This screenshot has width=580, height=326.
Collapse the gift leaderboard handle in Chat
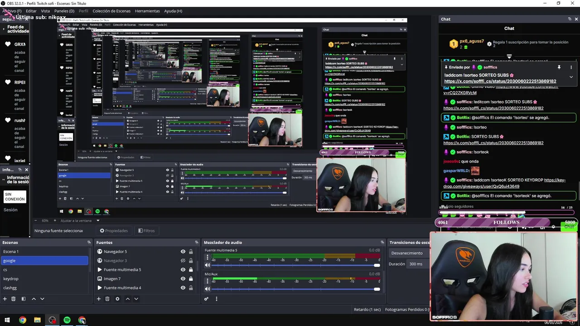coord(509,57)
